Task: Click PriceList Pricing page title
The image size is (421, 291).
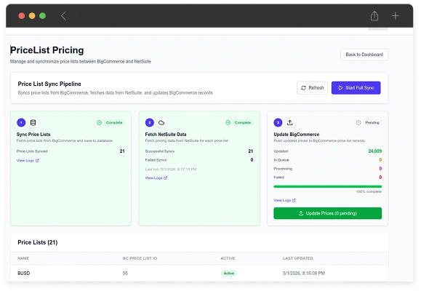Action: tap(47, 50)
